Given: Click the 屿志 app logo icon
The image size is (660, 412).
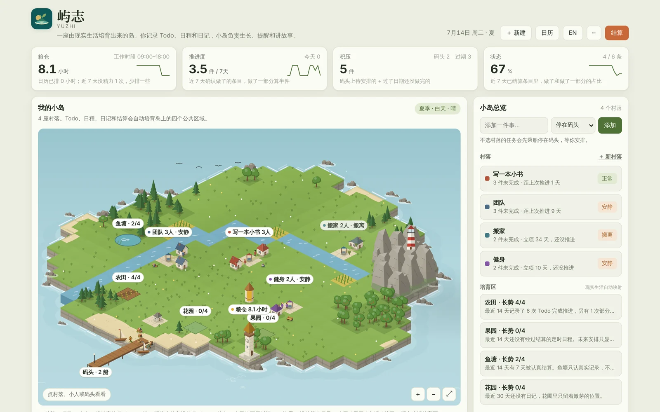Looking at the screenshot, I should [x=42, y=19].
